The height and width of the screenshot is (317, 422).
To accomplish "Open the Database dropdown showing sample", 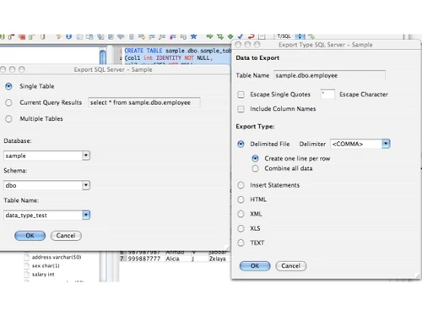I will 86,156.
